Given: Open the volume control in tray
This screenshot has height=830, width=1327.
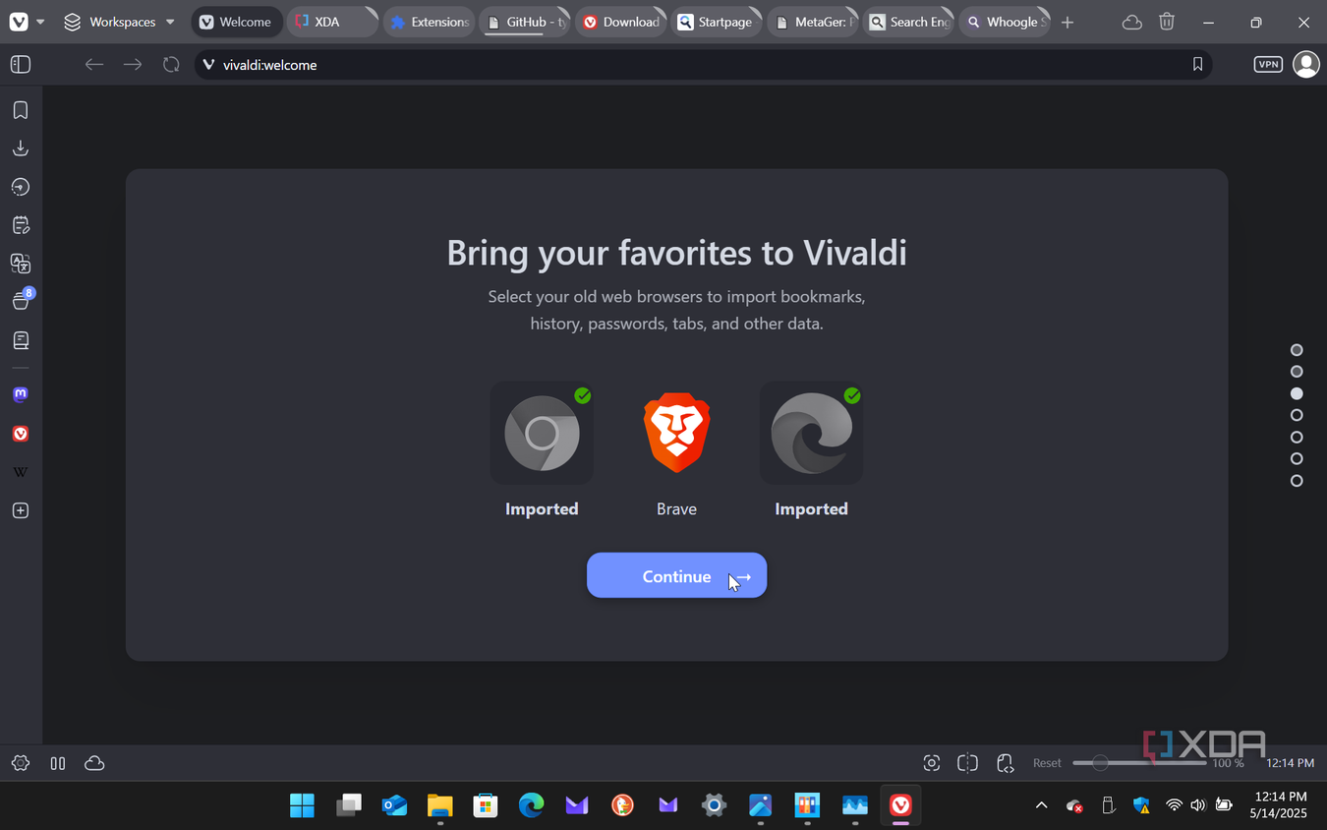Looking at the screenshot, I should tap(1197, 805).
